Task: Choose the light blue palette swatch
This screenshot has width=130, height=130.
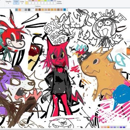Action: (49, 1)
